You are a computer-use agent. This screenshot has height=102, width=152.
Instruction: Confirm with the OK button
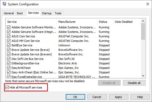(x=75, y=97)
